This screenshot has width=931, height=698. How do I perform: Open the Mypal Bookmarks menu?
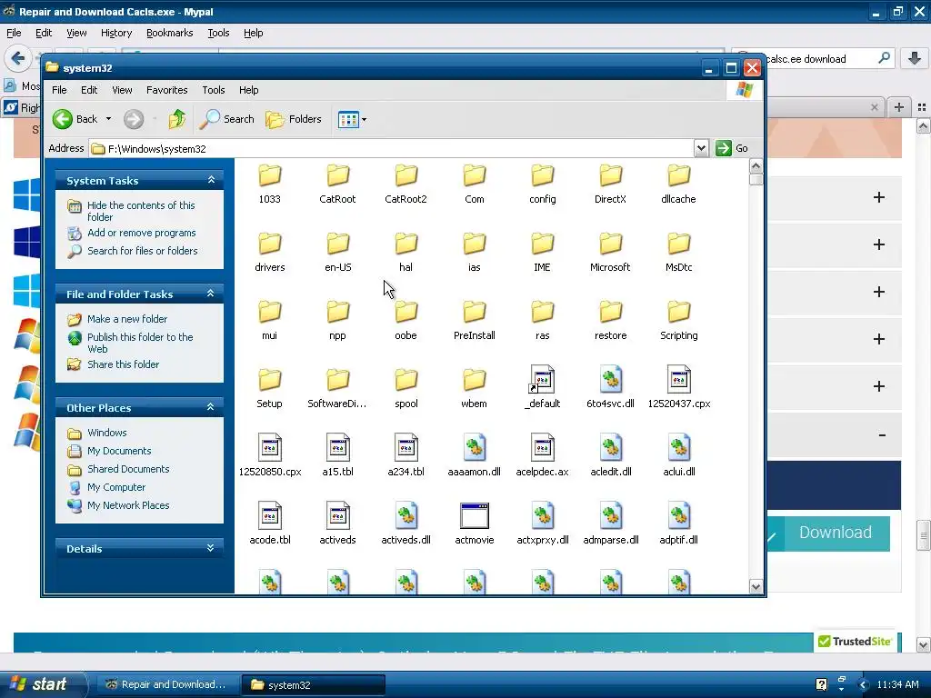tap(170, 33)
